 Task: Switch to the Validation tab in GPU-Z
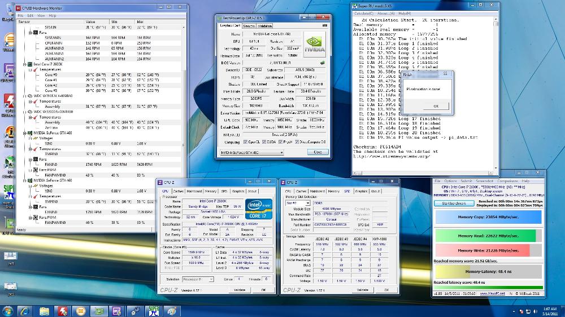[265, 26]
